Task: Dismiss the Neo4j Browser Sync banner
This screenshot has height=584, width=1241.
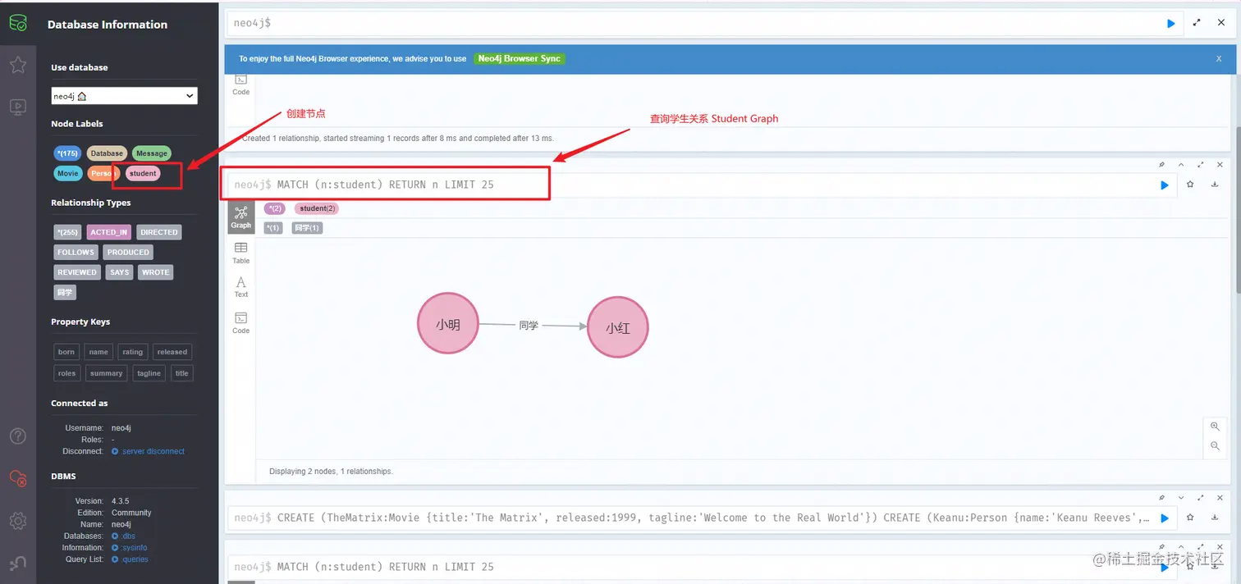Action: [x=1219, y=59]
